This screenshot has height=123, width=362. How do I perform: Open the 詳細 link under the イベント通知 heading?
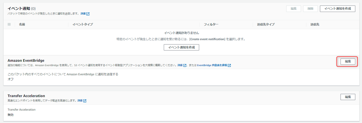click(x=83, y=14)
